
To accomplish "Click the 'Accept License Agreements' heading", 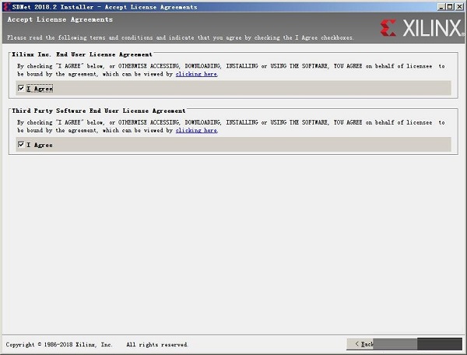I will (60, 19).
